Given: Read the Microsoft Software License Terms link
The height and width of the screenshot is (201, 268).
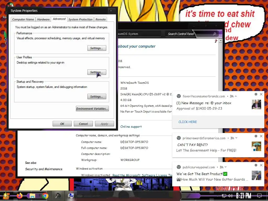Looking at the screenshot, I should point(142,175).
